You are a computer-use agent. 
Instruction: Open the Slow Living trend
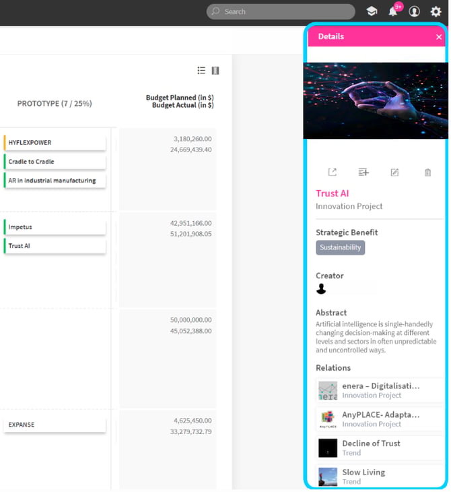380,476
